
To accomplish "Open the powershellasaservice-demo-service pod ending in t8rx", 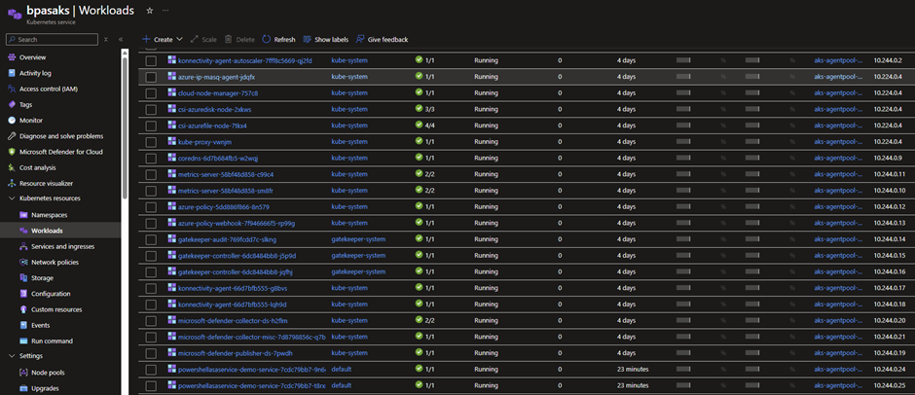I will [250, 386].
